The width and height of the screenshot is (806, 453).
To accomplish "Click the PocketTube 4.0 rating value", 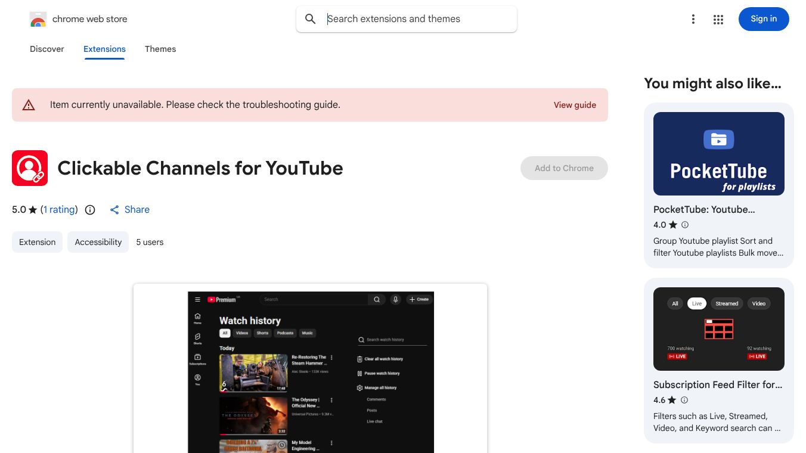I will click(659, 225).
